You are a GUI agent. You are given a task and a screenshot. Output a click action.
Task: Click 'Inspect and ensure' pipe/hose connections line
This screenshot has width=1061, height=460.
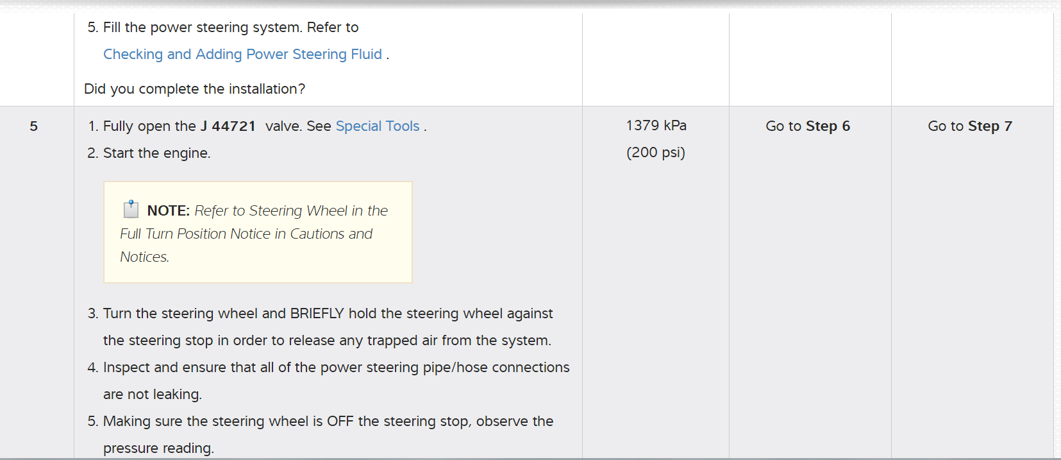pos(336,368)
